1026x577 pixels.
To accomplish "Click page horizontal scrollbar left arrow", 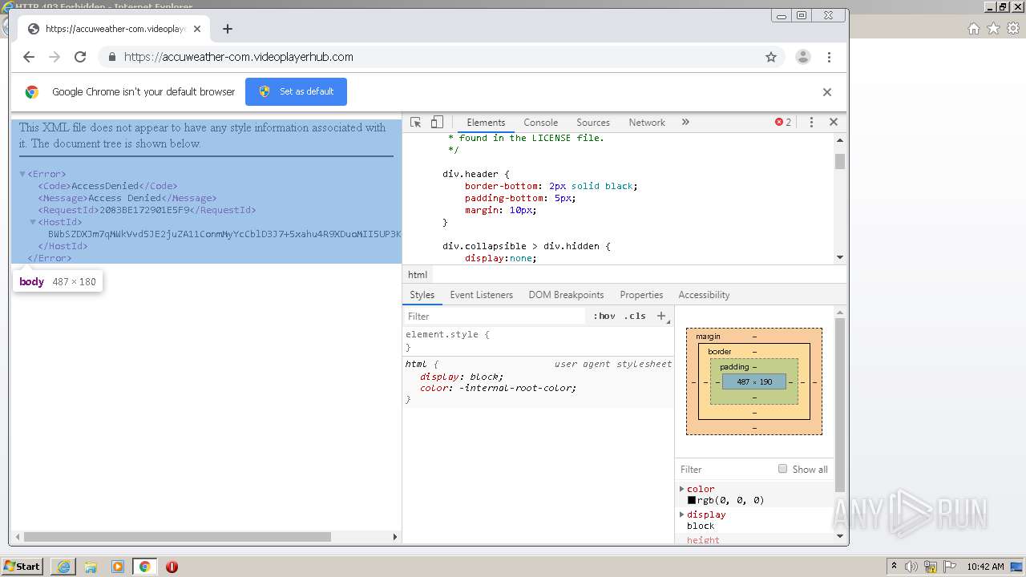I will click(17, 537).
